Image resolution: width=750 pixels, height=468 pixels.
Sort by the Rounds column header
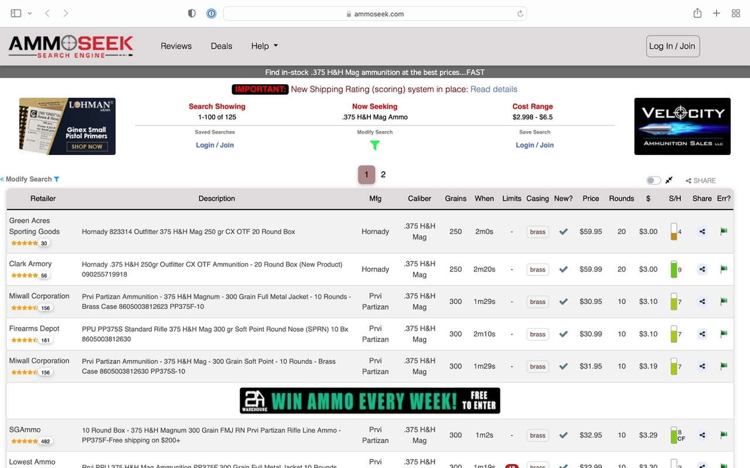622,198
